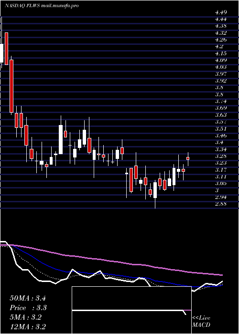Click the 3.69 price axis label
Viewport: 239px width, 334px height.
pos(221,108)
